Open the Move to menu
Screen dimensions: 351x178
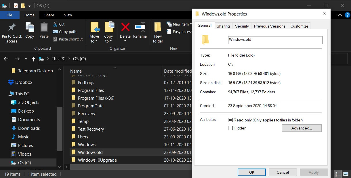coord(94,32)
